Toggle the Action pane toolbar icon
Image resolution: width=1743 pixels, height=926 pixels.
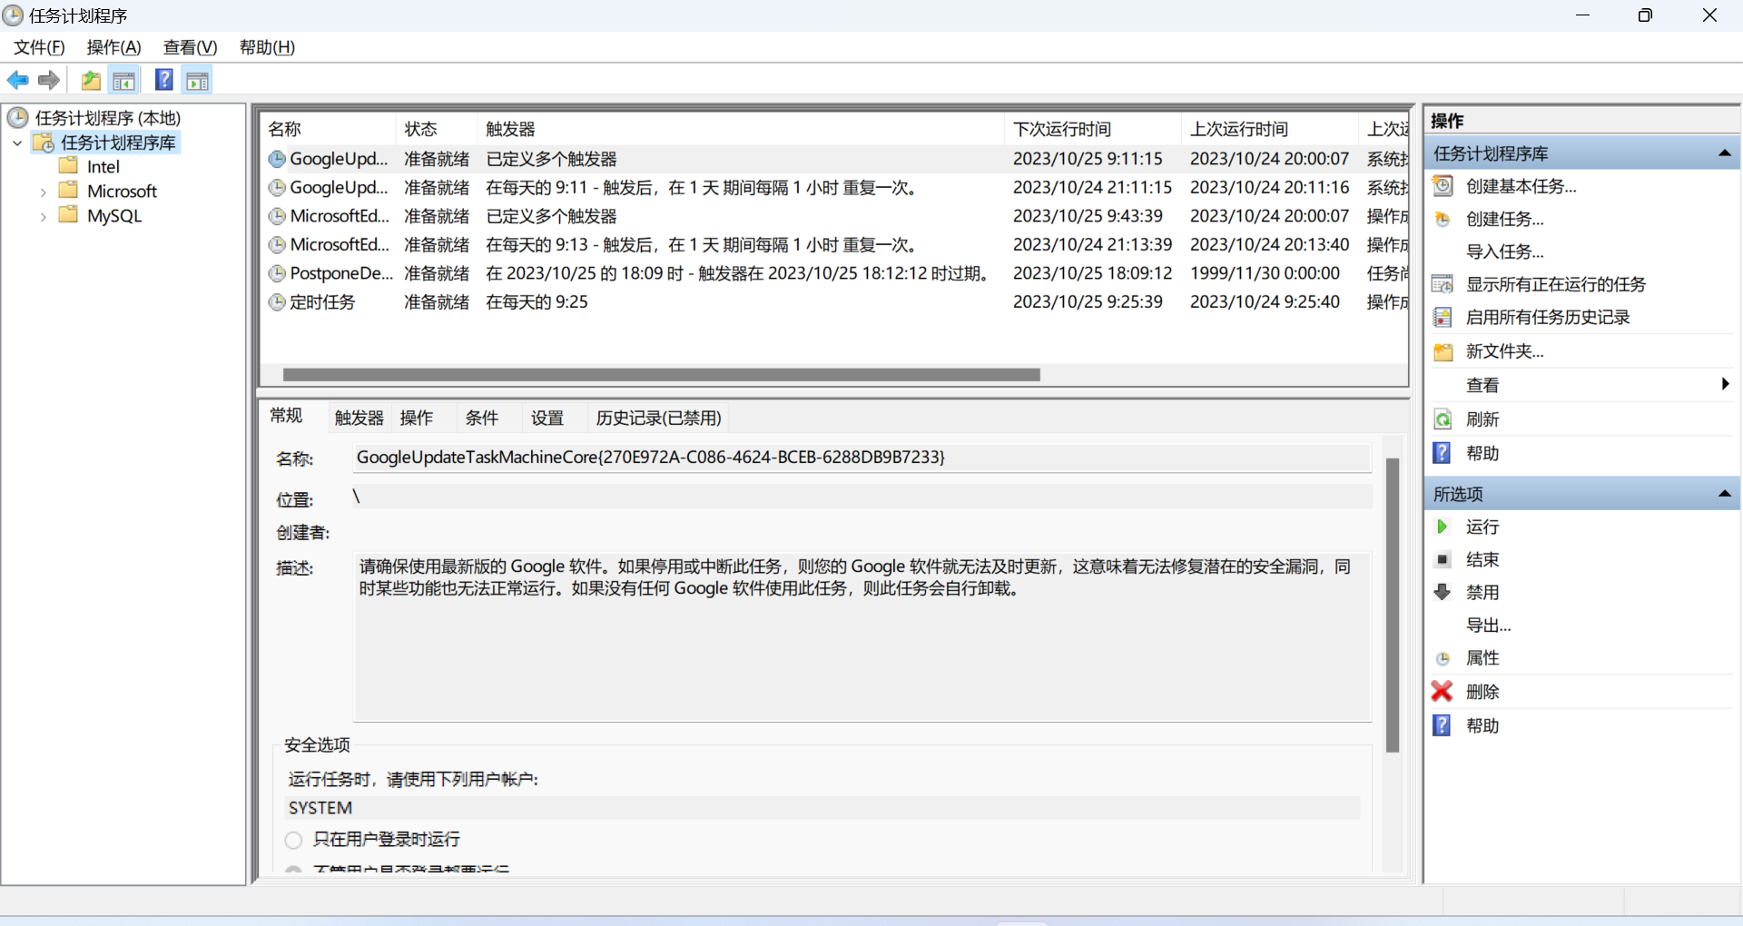click(x=197, y=80)
